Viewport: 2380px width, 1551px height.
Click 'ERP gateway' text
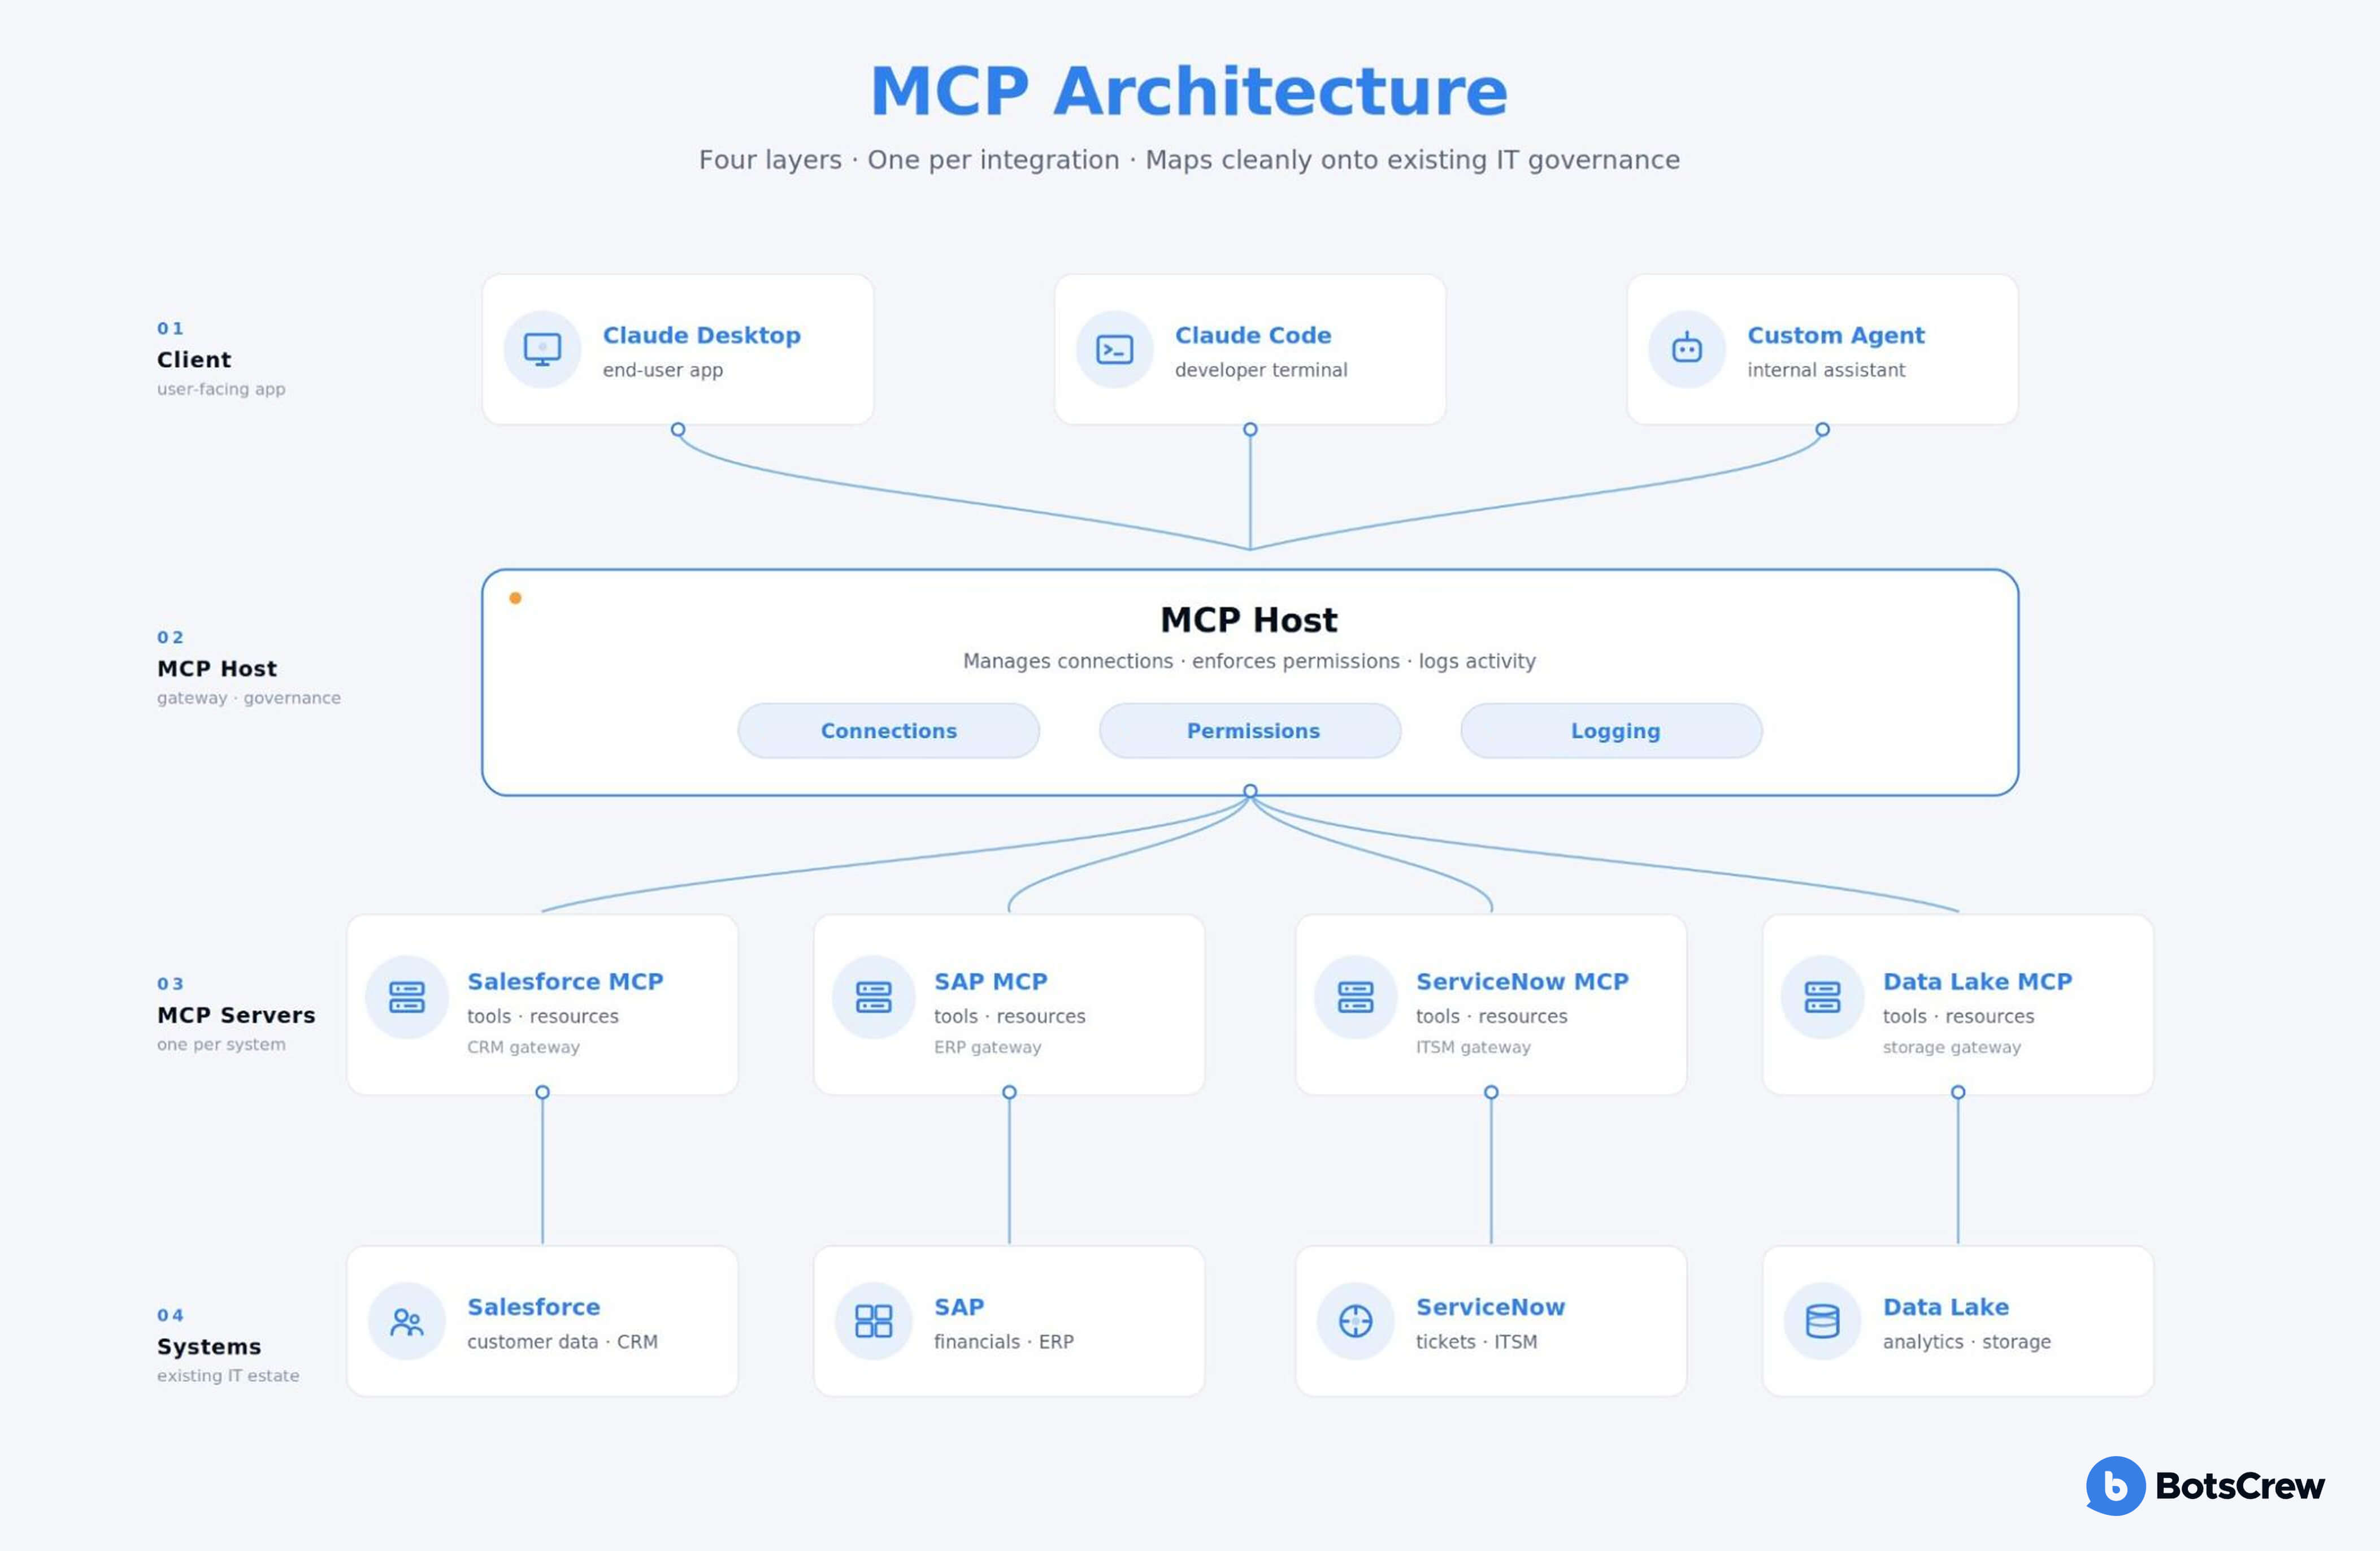point(987,1047)
